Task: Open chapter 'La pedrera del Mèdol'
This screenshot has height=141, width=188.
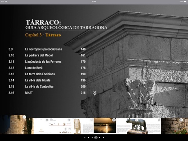Action: coord(39,55)
